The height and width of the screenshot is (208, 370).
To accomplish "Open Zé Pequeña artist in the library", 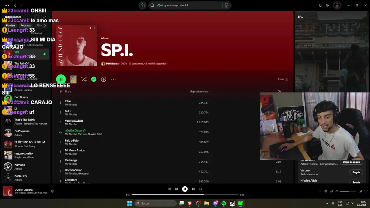I will click(x=25, y=133).
